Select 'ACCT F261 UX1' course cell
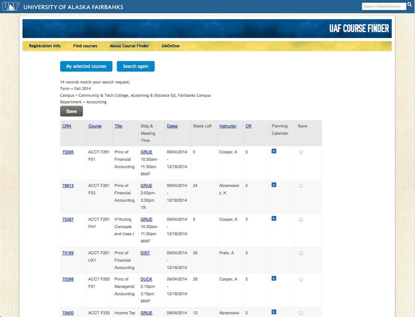Viewport: 415px width, 317px height. pos(99,257)
